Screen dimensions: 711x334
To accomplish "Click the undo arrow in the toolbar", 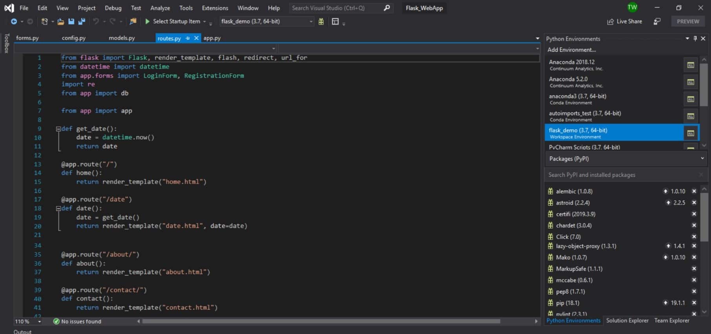I will pyautogui.click(x=96, y=22).
